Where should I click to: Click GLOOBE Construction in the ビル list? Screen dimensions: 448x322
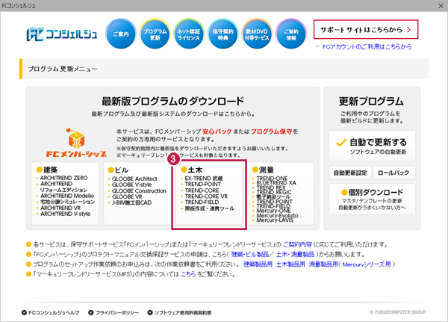pyautogui.click(x=139, y=191)
